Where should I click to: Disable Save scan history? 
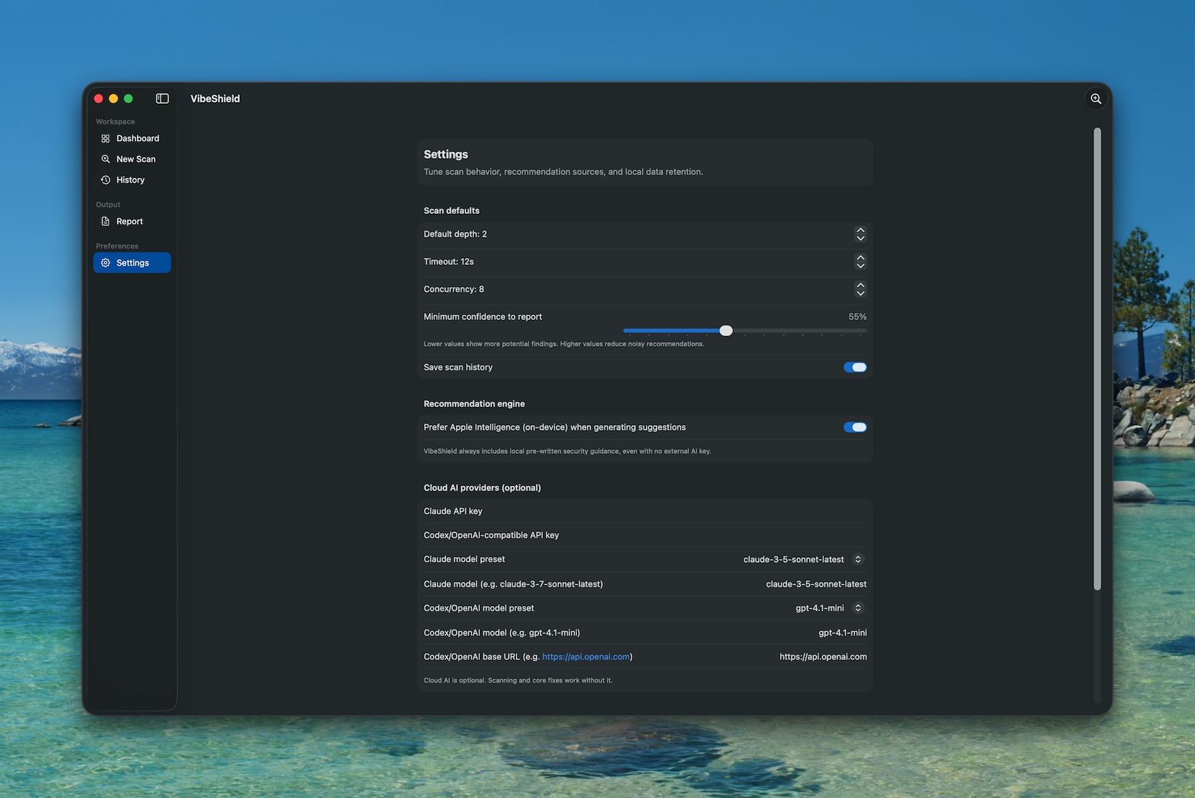point(855,366)
